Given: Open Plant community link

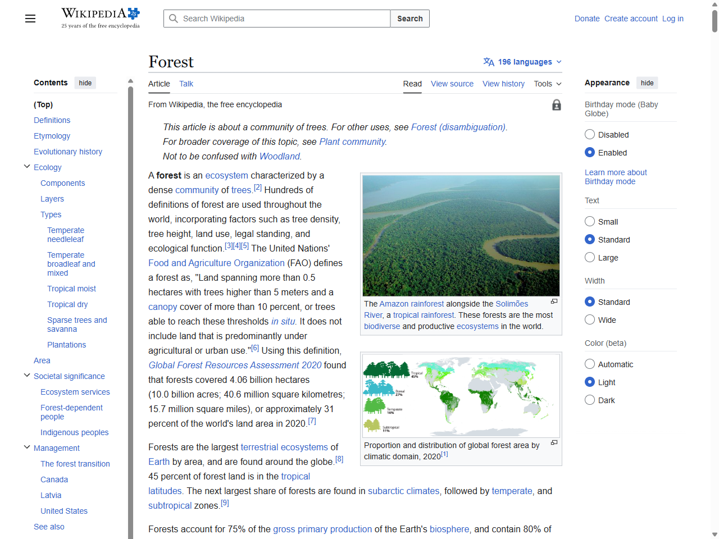Looking at the screenshot, I should point(352,142).
